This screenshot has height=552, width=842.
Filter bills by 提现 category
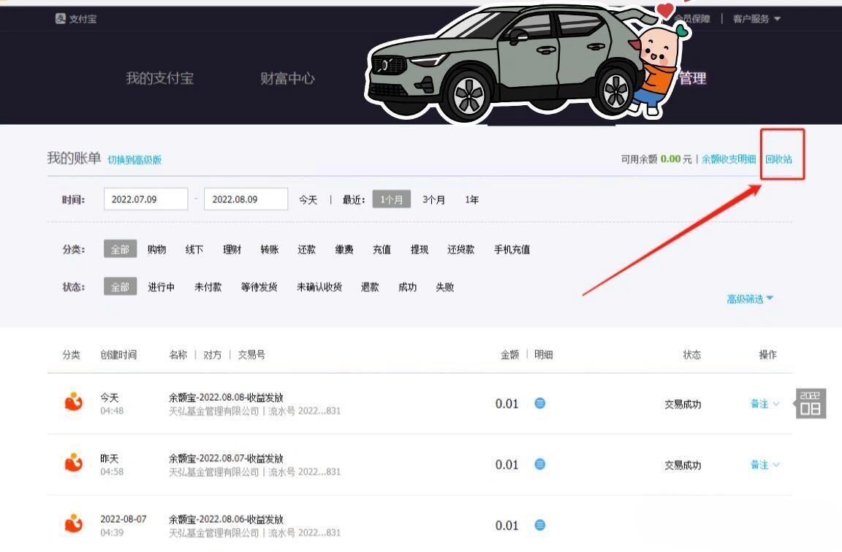tap(420, 250)
